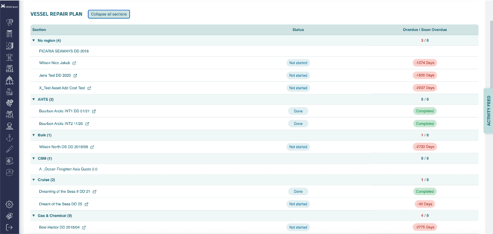Open Wilson North DS DD 2018/08 project
493x234 pixels.
tap(64, 147)
